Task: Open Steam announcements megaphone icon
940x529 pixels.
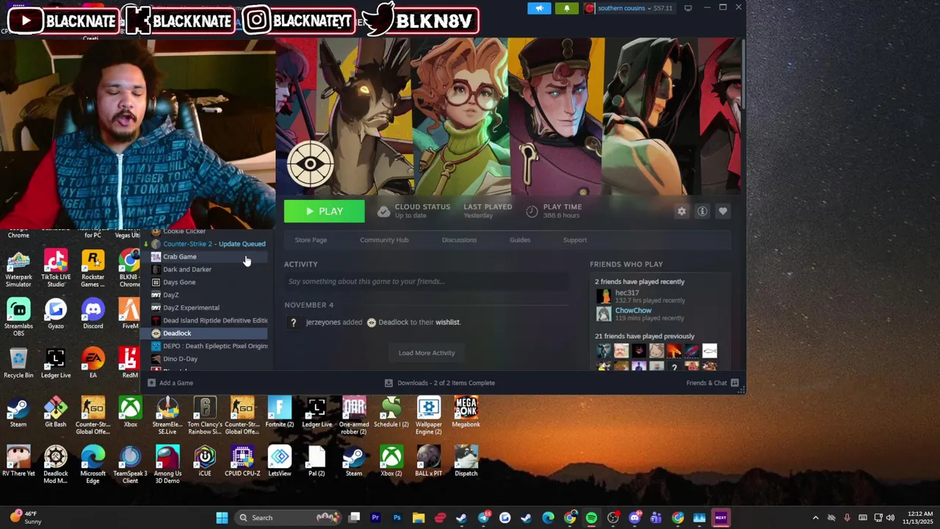Action: coord(539,8)
